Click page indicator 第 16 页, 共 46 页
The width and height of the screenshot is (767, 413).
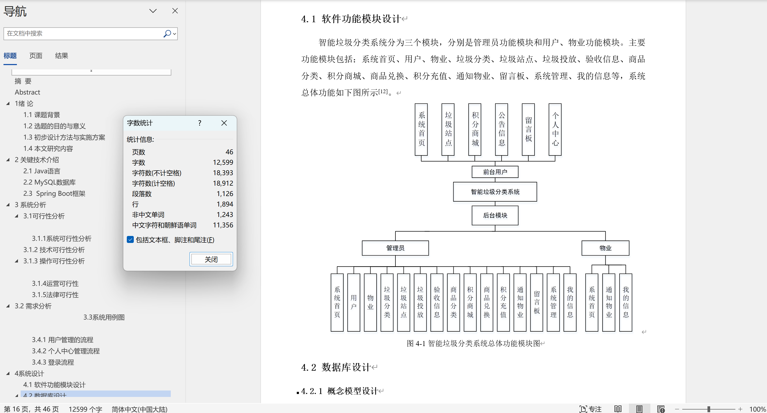[31, 409]
